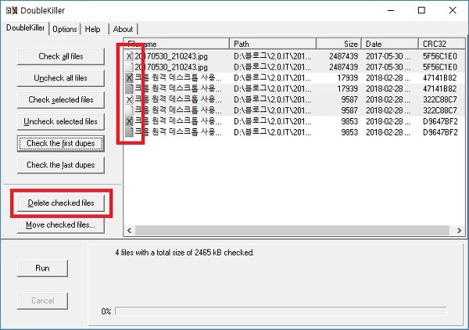Select the DoubleKiller tab
Screen dimensions: 469x330
[26, 28]
